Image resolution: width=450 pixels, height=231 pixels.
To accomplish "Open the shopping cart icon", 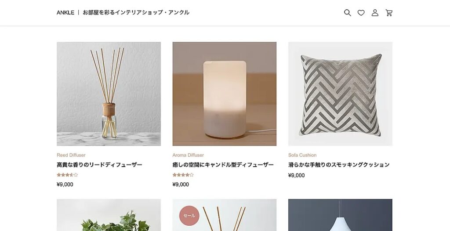I will point(389,13).
